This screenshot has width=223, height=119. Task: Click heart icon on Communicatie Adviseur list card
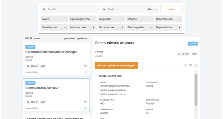tap(85, 102)
